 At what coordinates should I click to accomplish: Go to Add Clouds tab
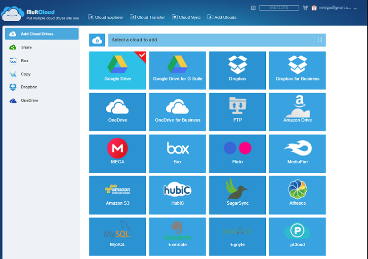[222, 17]
